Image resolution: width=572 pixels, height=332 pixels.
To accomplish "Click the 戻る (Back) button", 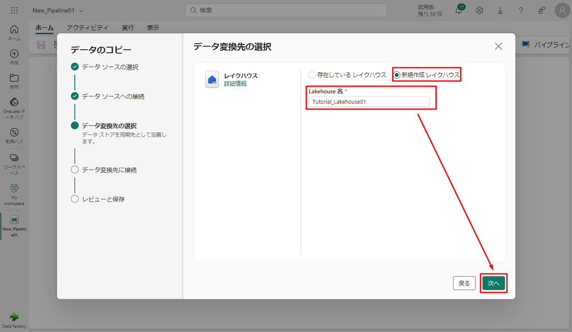I will click(x=464, y=283).
